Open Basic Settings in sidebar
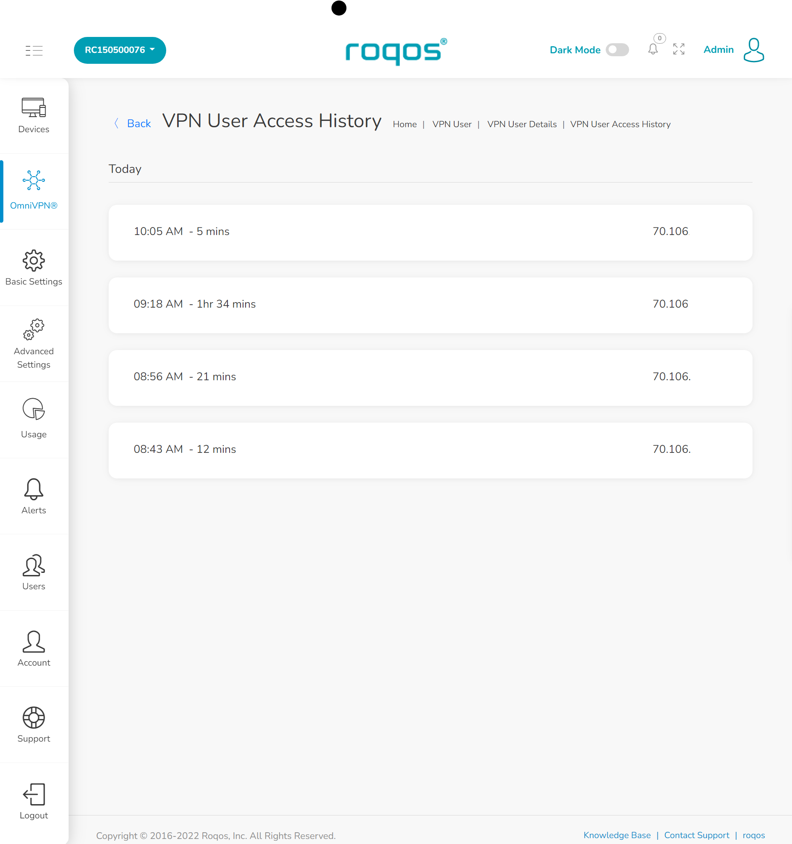The width and height of the screenshot is (792, 844). 34,267
